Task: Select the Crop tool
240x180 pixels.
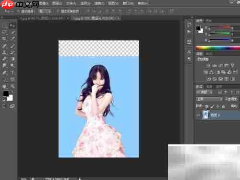Action: coord(4,39)
